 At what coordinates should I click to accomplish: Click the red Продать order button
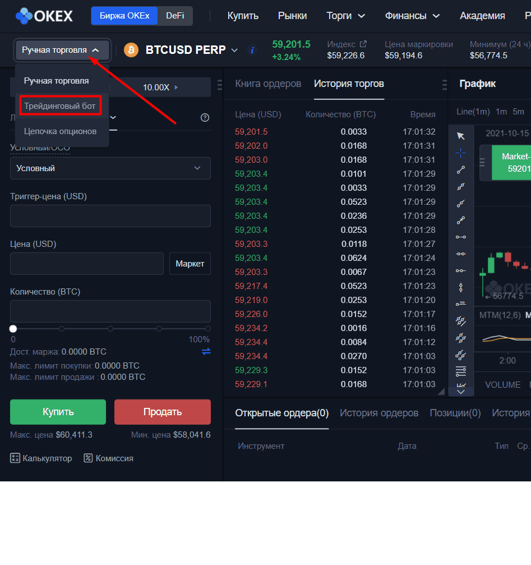163,412
